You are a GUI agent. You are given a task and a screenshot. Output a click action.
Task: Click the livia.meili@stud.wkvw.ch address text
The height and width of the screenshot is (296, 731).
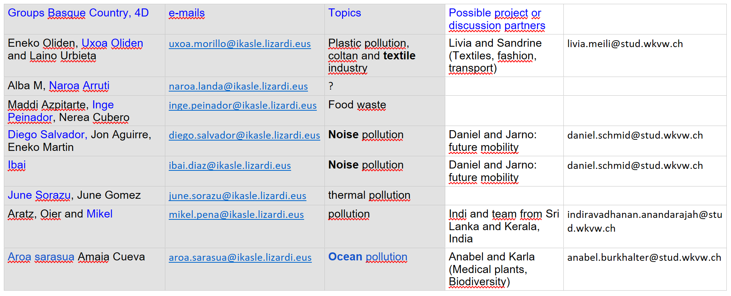tap(625, 44)
